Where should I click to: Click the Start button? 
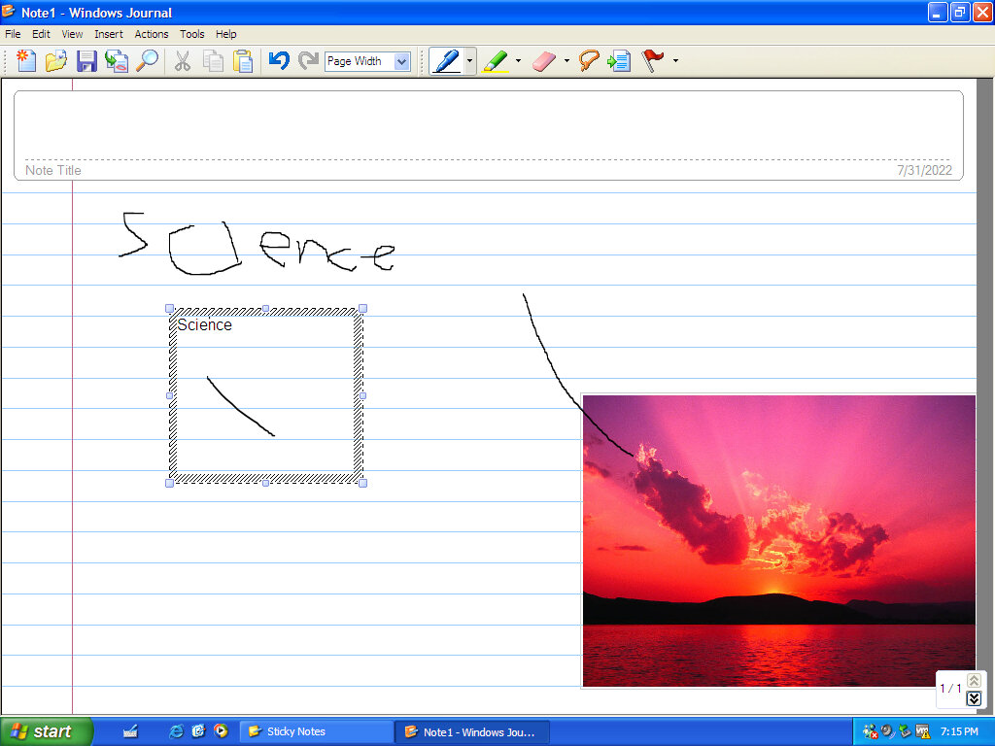coord(46,731)
